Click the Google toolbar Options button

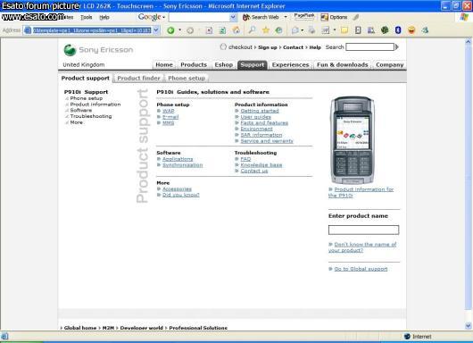click(334, 17)
